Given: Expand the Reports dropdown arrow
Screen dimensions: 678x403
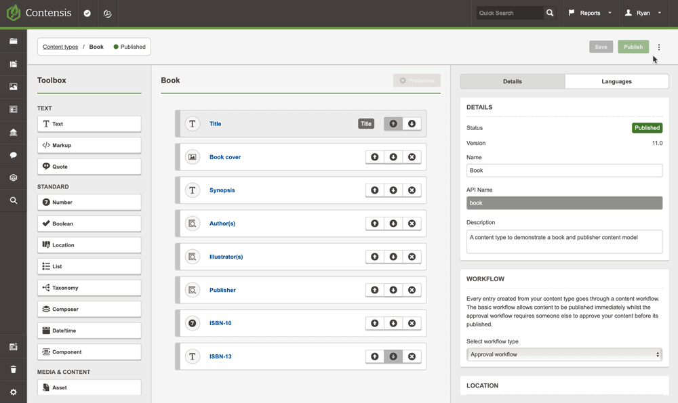Looking at the screenshot, I should click(609, 12).
